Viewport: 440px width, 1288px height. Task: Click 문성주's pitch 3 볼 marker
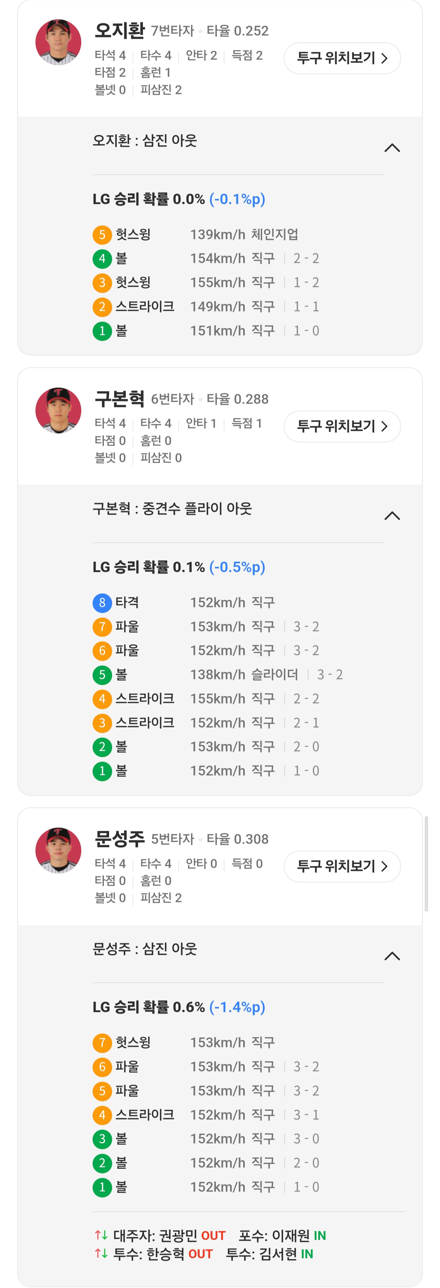point(102,1139)
